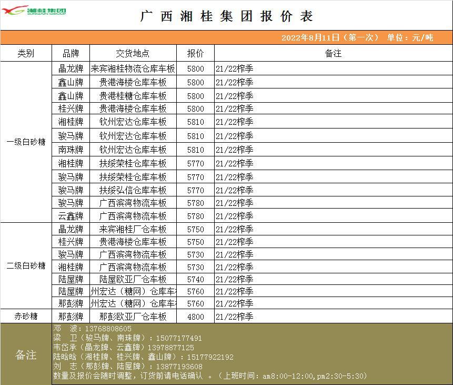Click the 品牌 column header

point(71,53)
